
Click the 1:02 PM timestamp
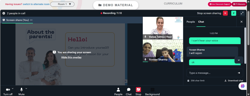pyautogui.click(x=214, y=33)
